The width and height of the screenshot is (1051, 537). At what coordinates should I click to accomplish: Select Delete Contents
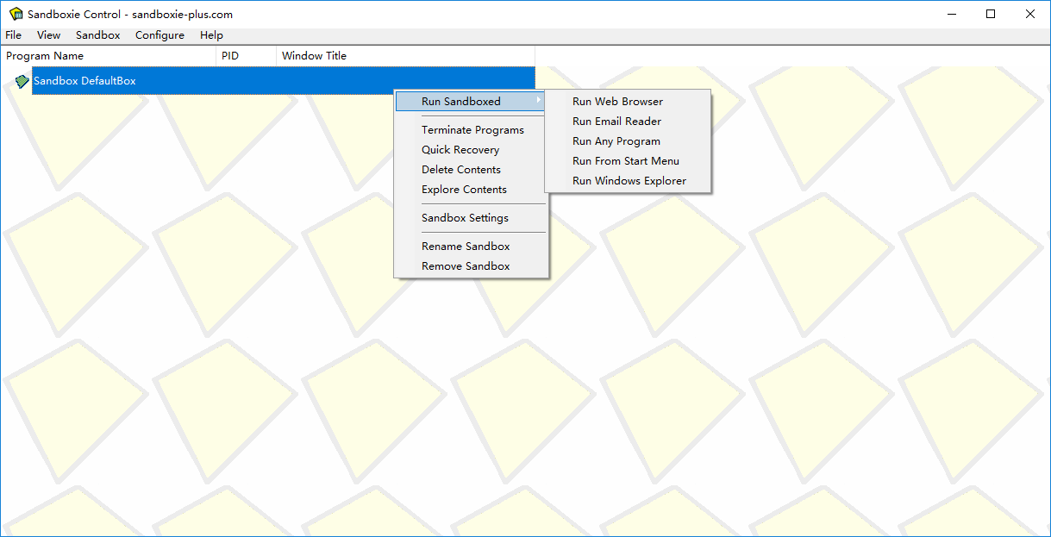click(x=471, y=170)
